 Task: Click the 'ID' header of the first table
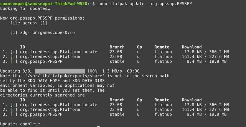(22, 47)
